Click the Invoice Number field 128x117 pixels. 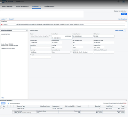click(x=83, y=36)
